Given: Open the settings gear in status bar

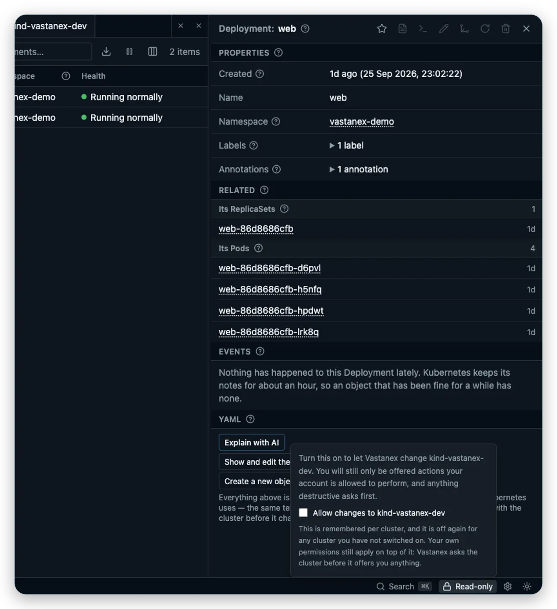Looking at the screenshot, I should click(x=508, y=586).
